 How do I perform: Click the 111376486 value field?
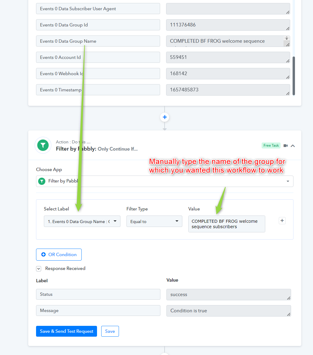tap(228, 25)
